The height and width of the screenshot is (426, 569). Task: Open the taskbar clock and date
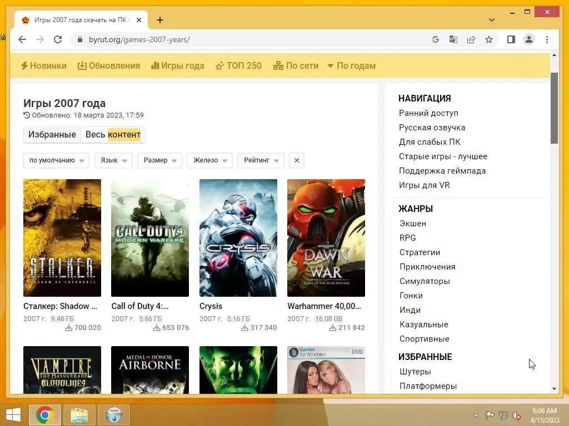point(545,415)
